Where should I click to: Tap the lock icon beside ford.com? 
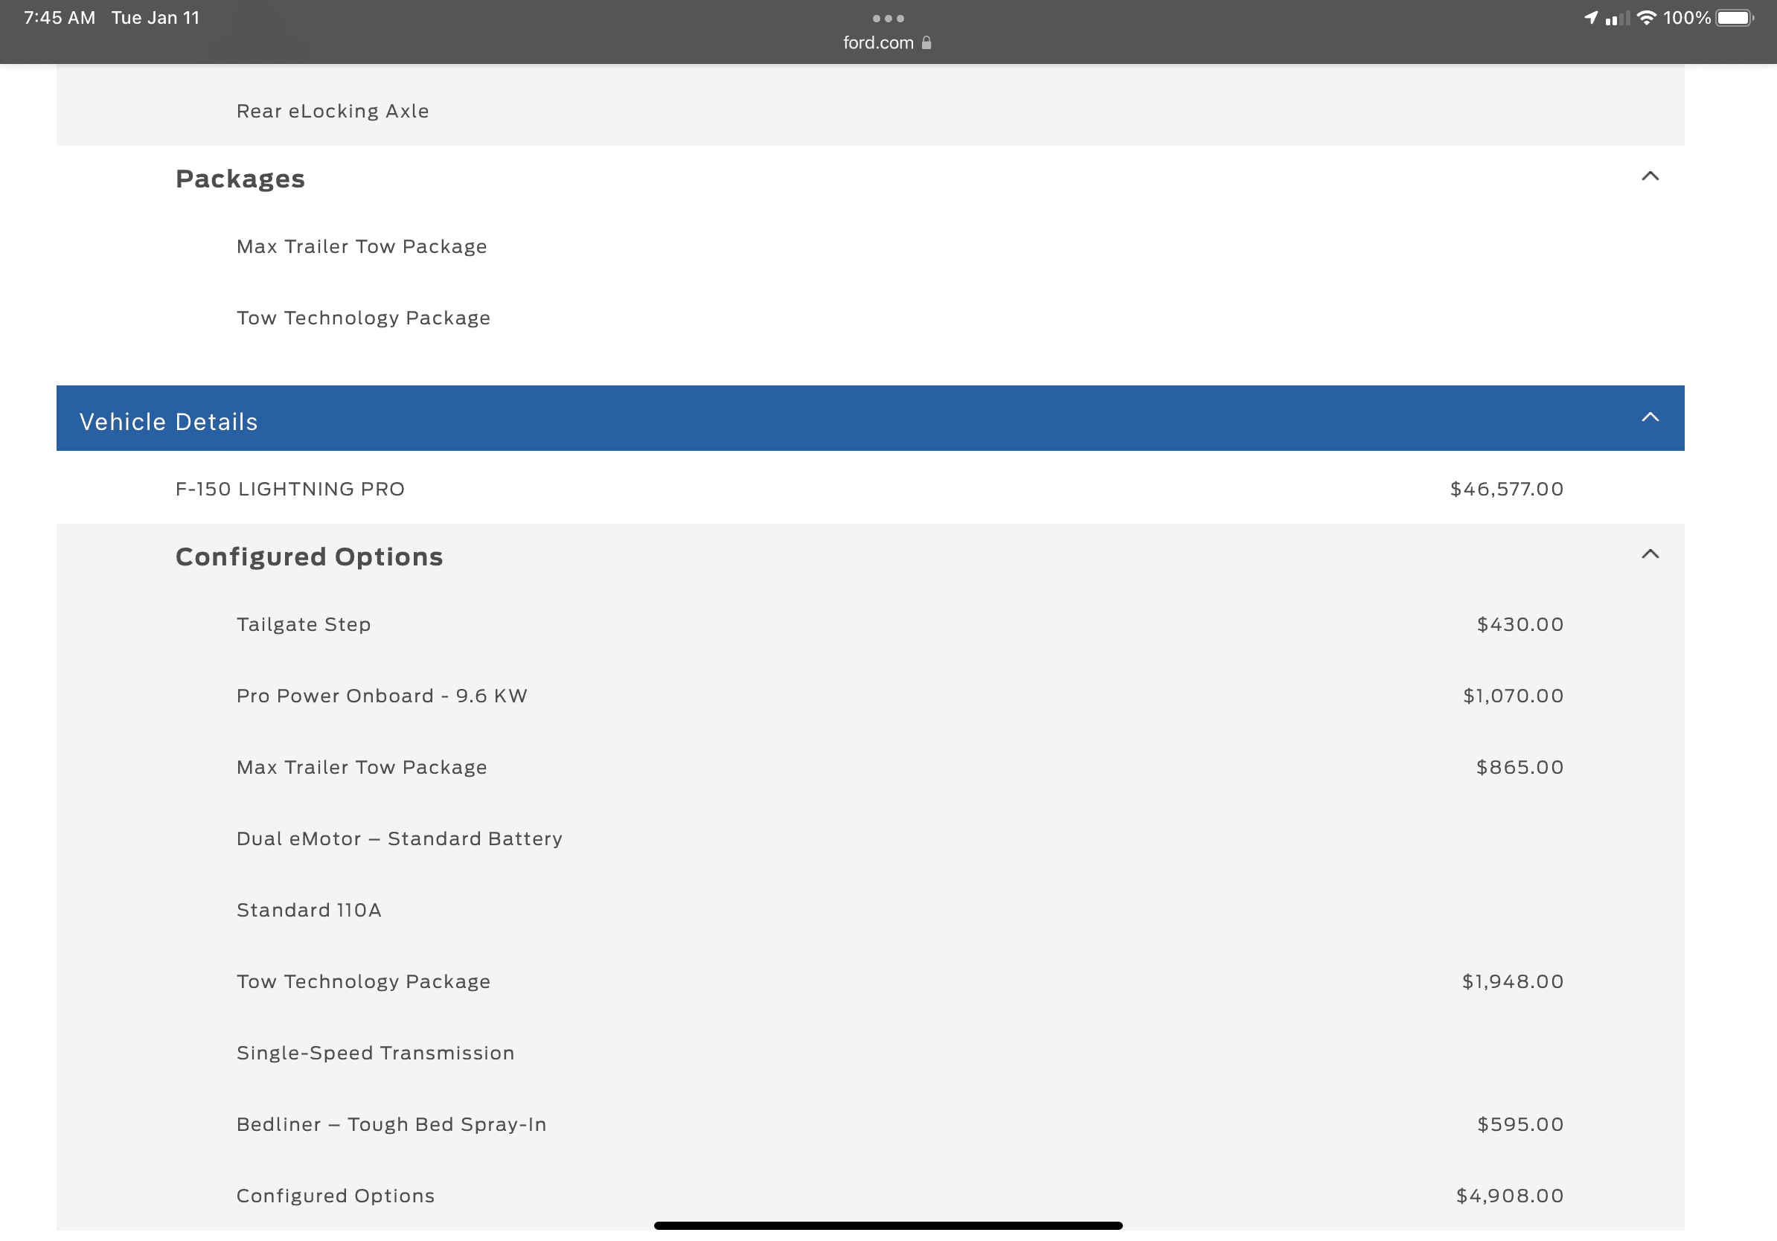click(x=926, y=43)
